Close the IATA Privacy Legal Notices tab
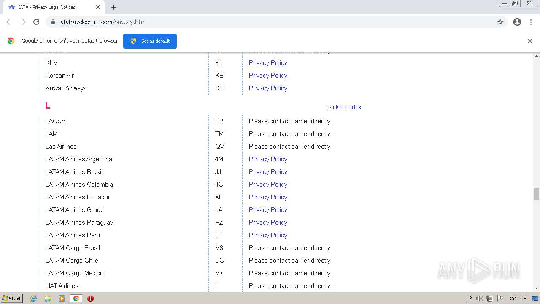Image resolution: width=540 pixels, height=304 pixels. pos(98,7)
